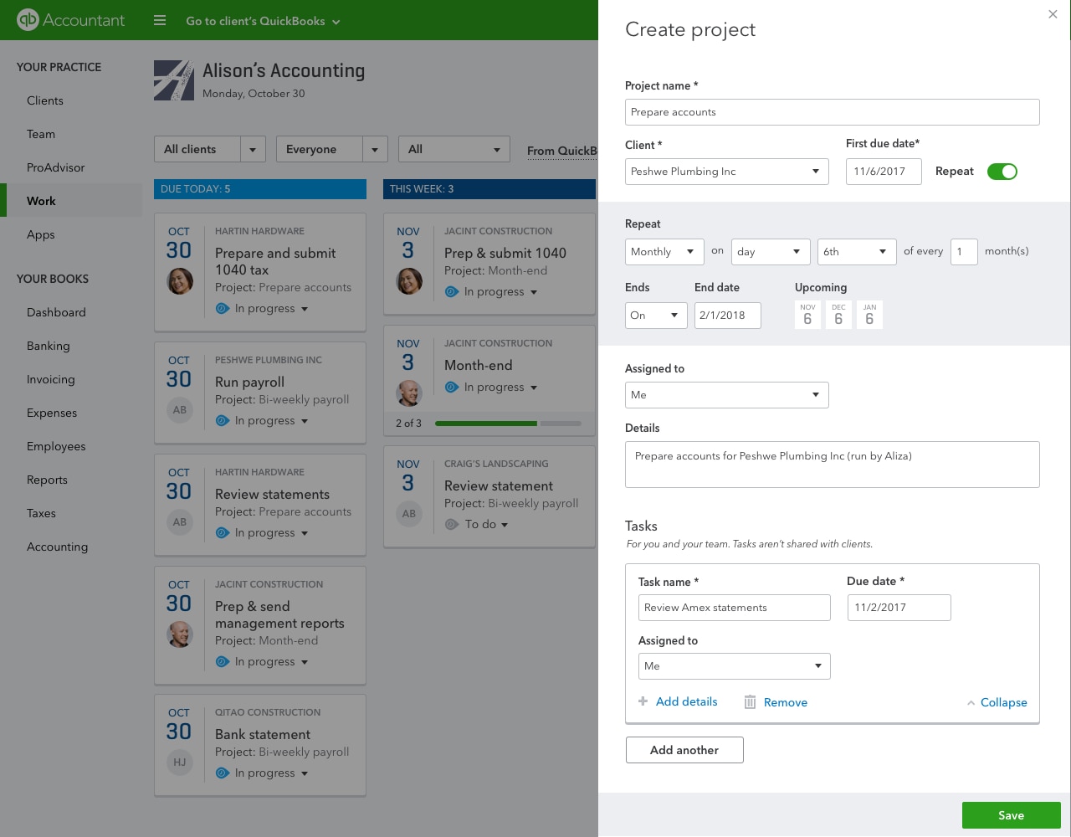Screen dimensions: 1071x837
Task: Click status eye icon on Bank statement card
Action: tap(223, 773)
